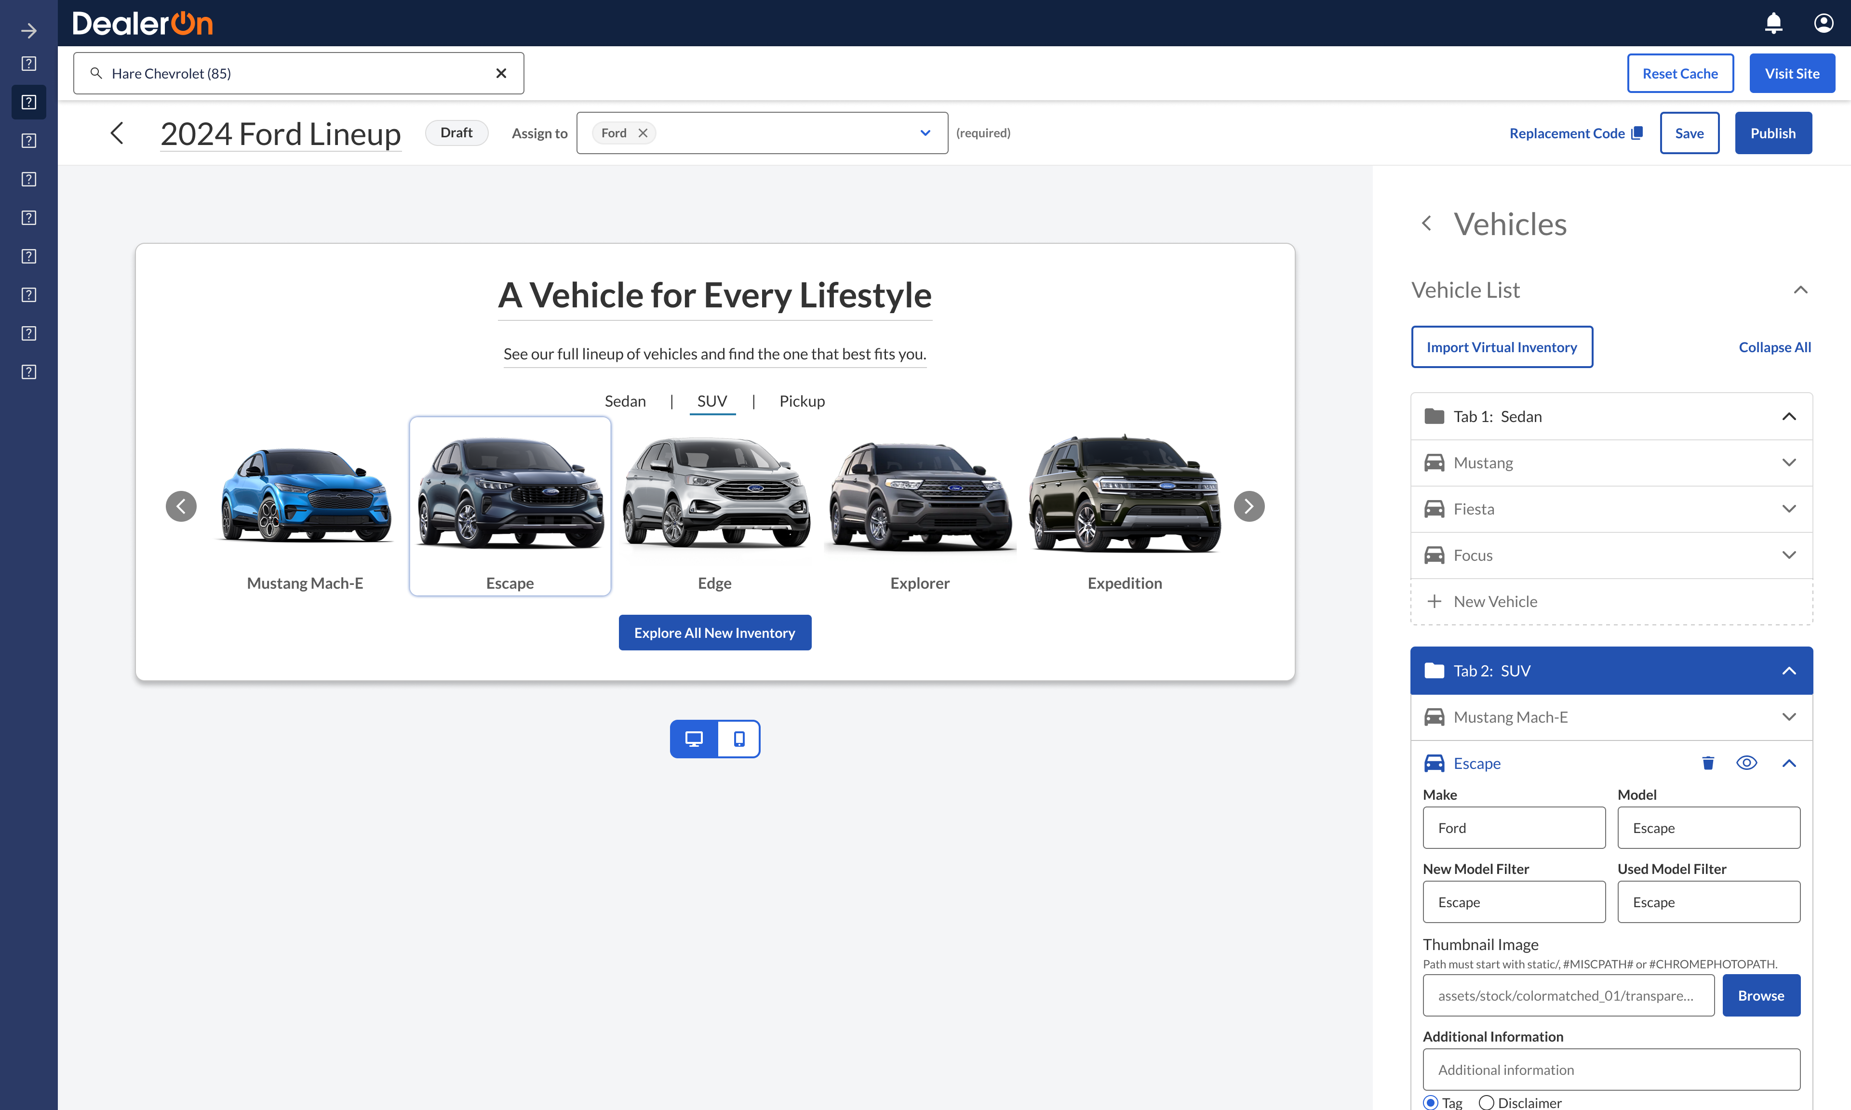Click the Thumbnail Image path field
This screenshot has height=1110, width=1851.
(1568, 995)
